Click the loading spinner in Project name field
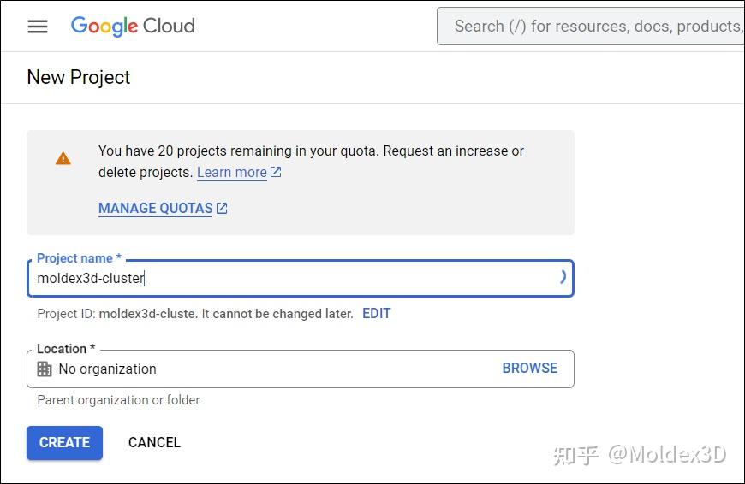The height and width of the screenshot is (484, 745). click(x=562, y=276)
